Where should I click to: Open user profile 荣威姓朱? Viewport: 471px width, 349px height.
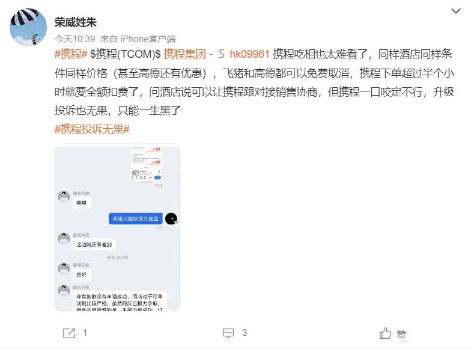point(76,22)
